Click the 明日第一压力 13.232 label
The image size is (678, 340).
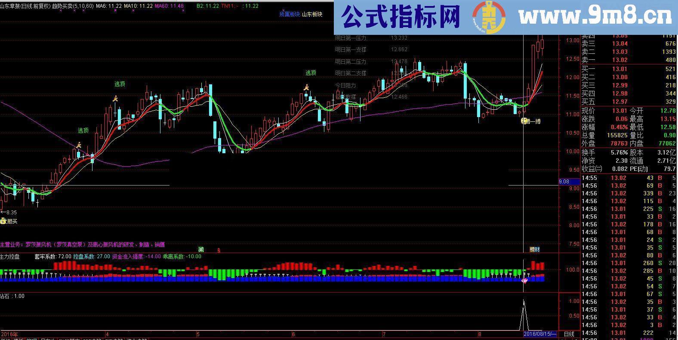coord(371,38)
